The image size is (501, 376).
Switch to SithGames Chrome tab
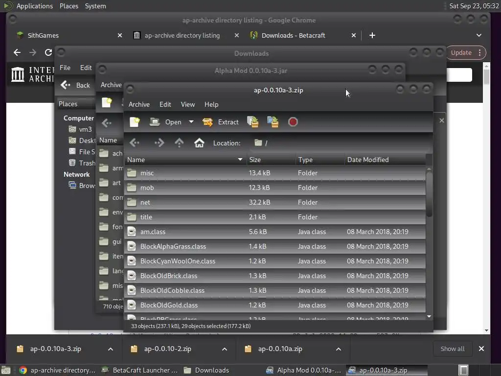tap(43, 35)
